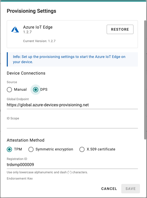Click the CANCEL button
The height and width of the screenshot is (198, 147).
109,189
